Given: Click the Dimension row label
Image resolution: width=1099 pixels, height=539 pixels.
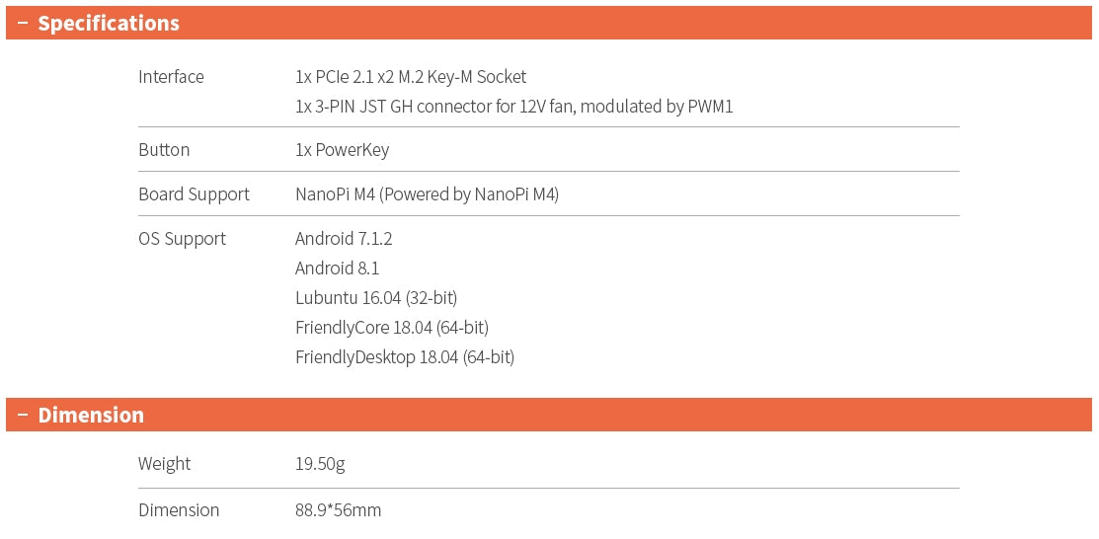Looking at the screenshot, I should 179,510.
